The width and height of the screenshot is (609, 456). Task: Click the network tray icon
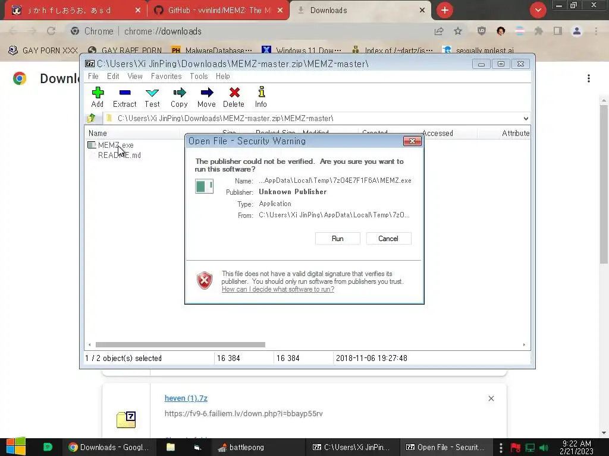(530, 448)
